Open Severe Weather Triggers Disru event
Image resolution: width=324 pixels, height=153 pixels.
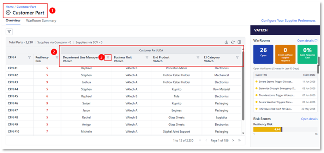pyautogui.click(x=277, y=102)
